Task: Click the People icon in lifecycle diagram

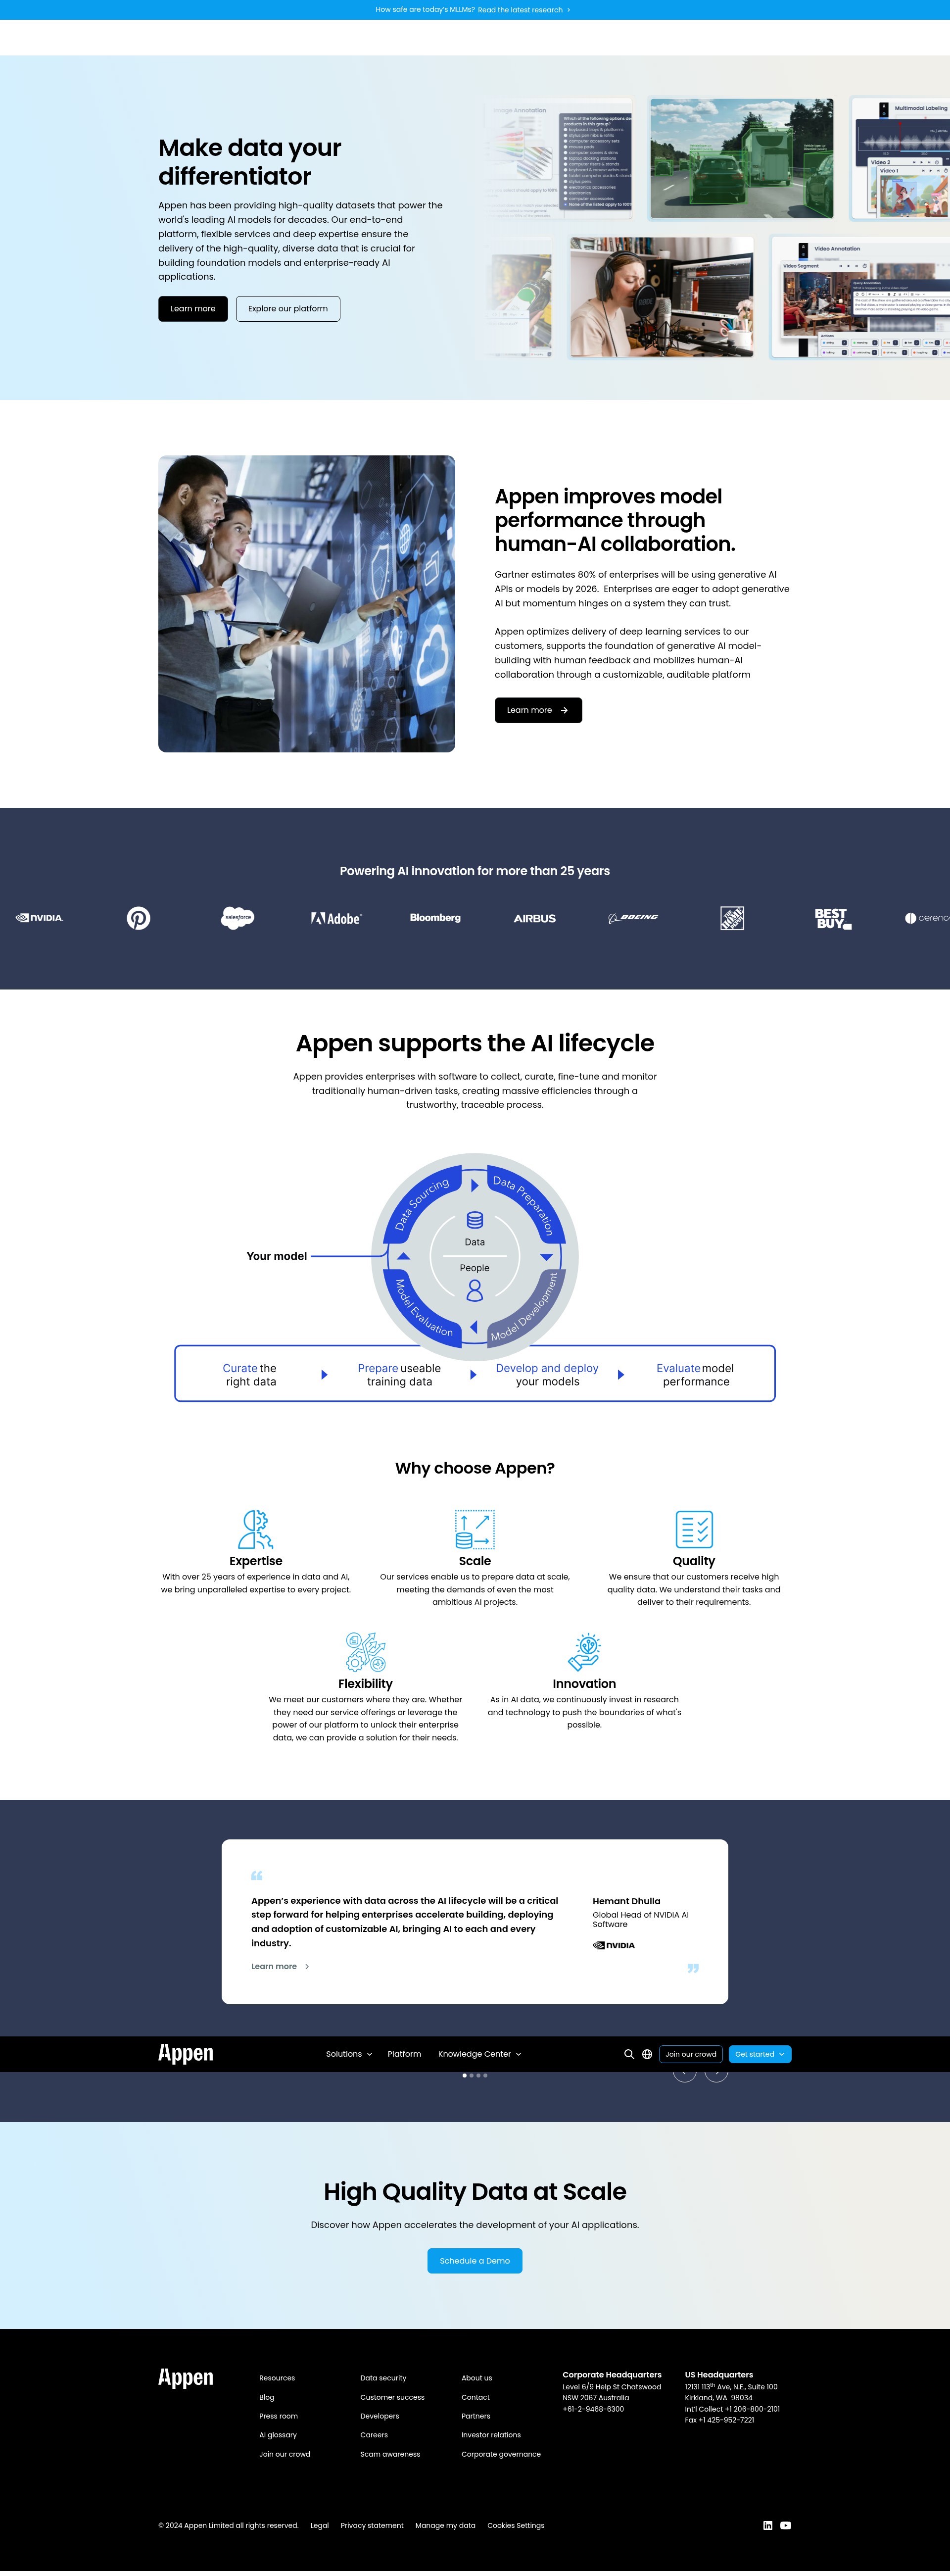Action: 475,1290
